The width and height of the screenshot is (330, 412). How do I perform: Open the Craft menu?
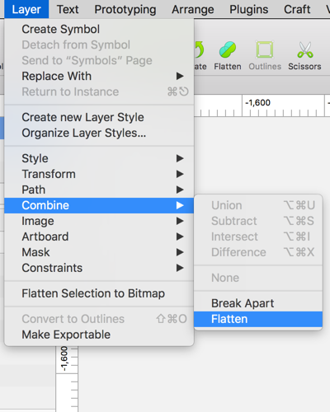coord(297,9)
